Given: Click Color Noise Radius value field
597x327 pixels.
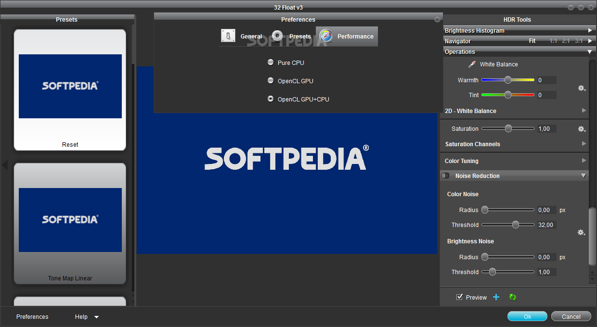Looking at the screenshot, I should pyautogui.click(x=546, y=210).
